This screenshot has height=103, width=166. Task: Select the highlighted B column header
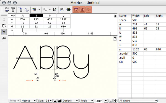click(x=36, y=16)
